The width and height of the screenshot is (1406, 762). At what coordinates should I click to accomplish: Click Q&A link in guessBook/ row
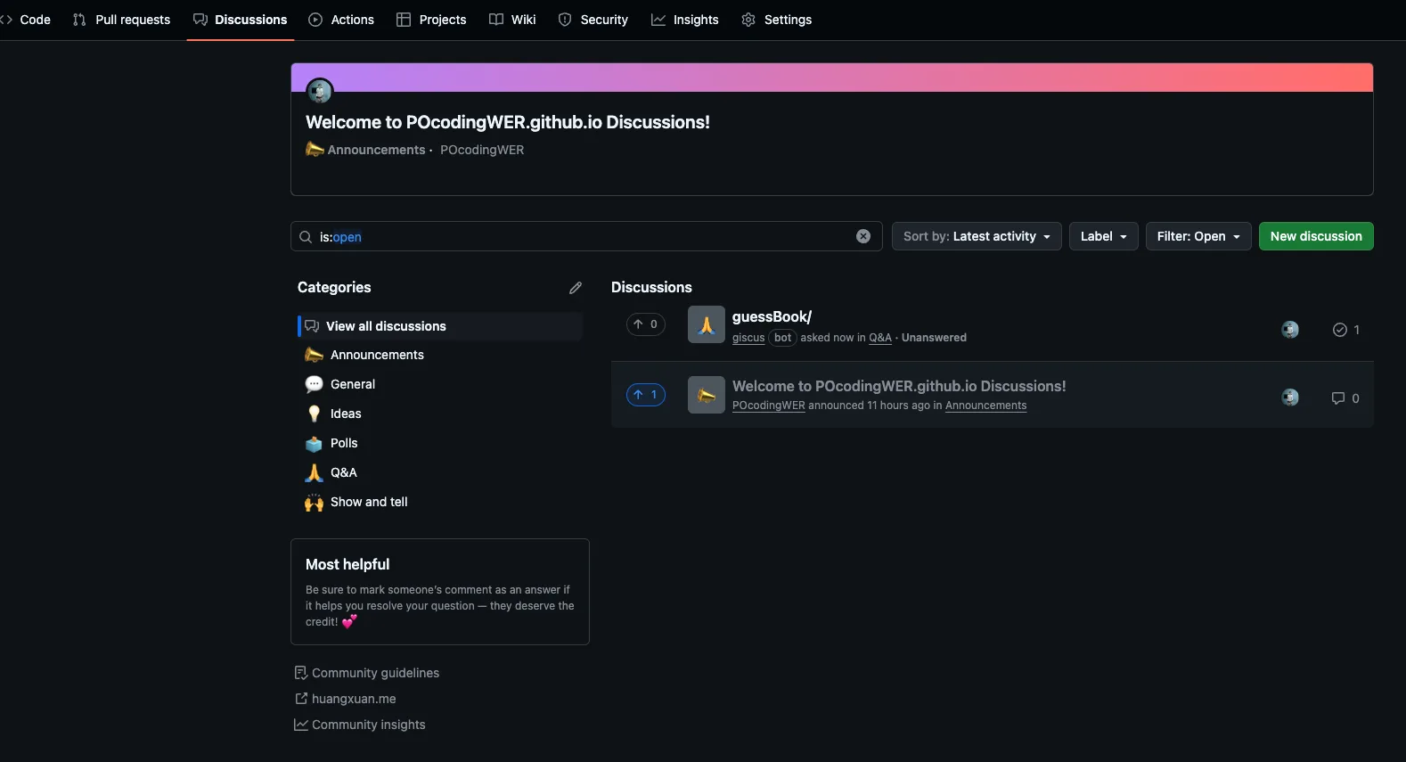[880, 338]
